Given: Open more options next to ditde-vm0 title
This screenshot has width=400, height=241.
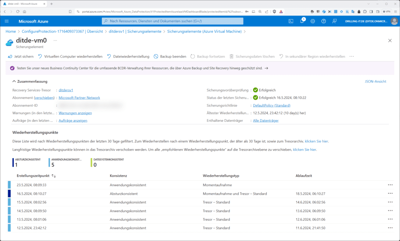Looking at the screenshot, I should (x=55, y=40).
